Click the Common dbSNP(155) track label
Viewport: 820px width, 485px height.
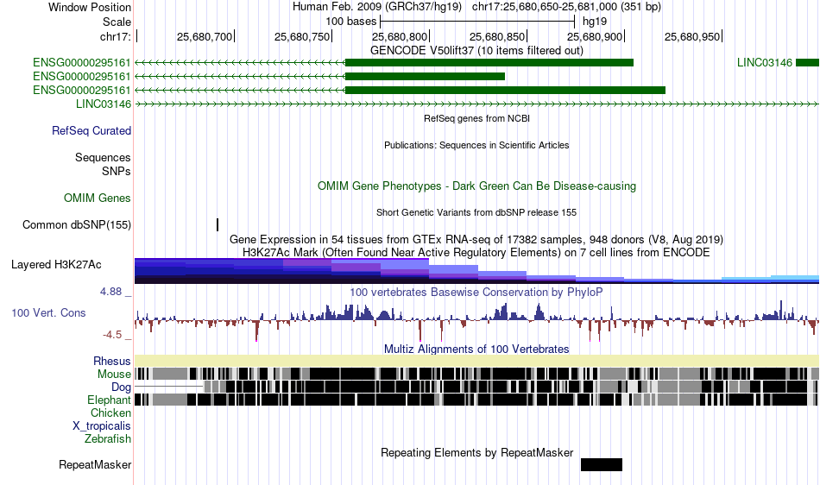pos(77,224)
